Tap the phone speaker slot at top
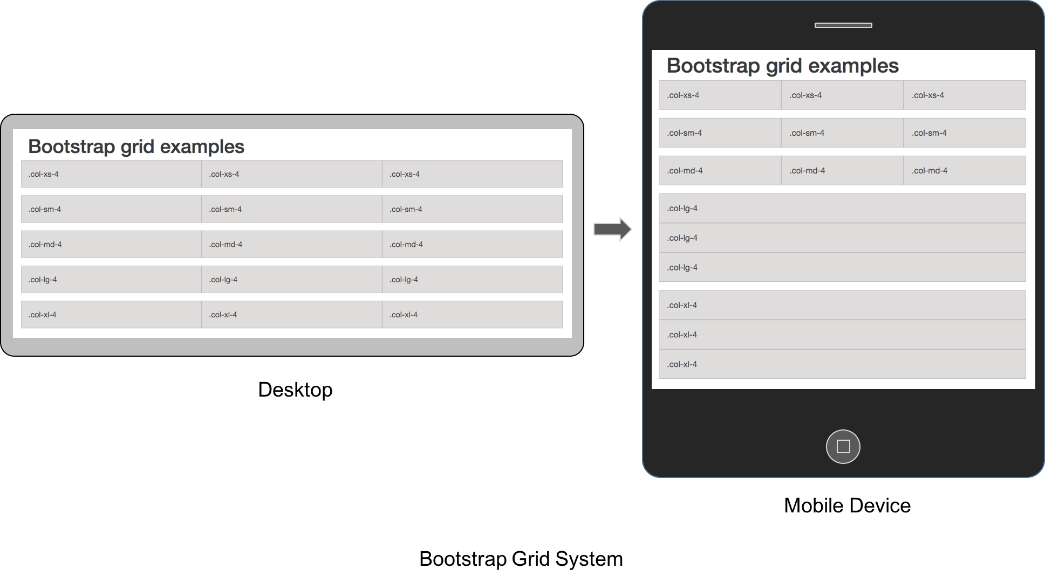Viewport: 1045px width, 583px height. (x=843, y=25)
